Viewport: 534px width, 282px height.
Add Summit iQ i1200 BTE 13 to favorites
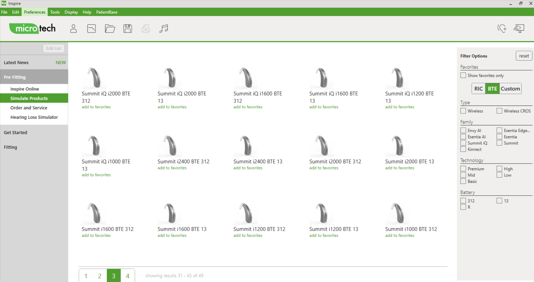[400, 107]
